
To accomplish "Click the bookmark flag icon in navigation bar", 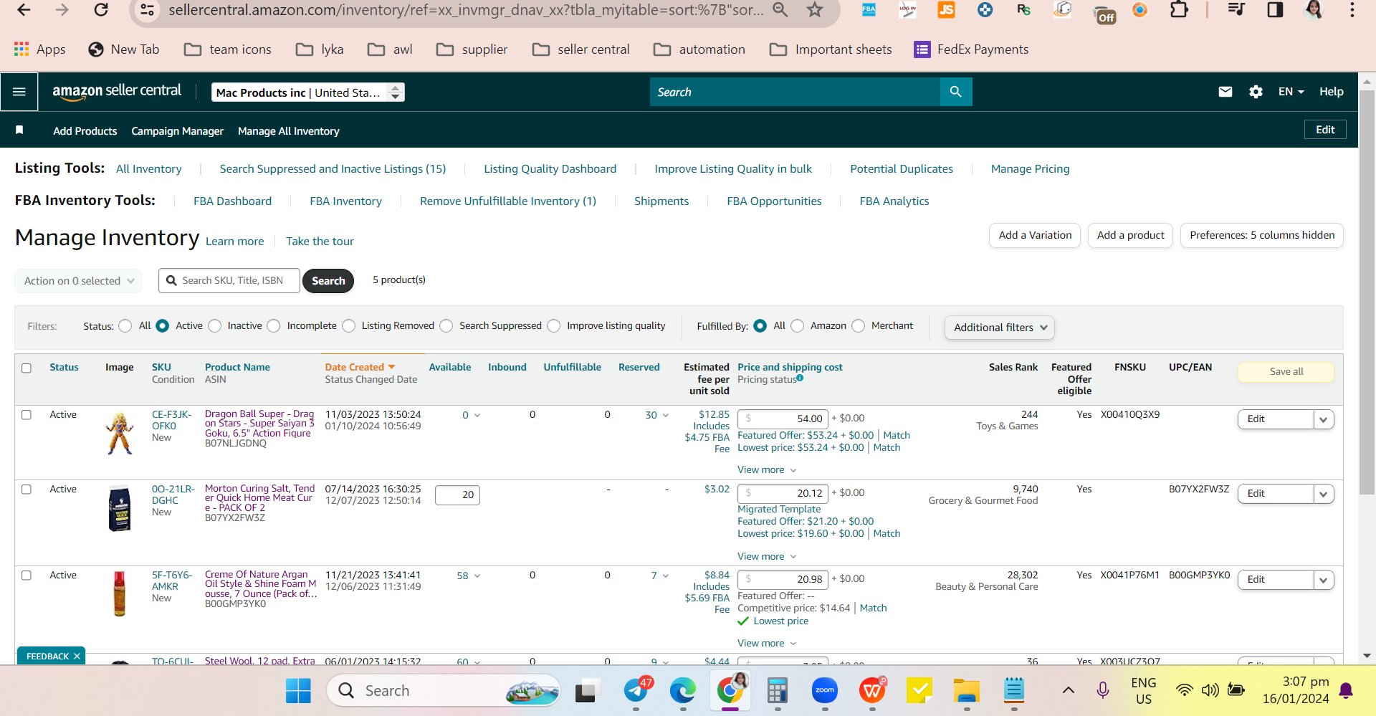I will (x=19, y=130).
